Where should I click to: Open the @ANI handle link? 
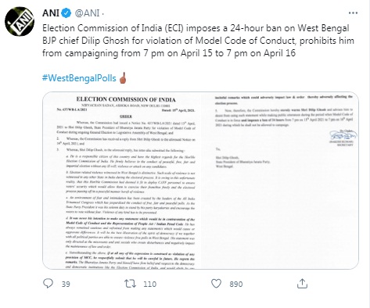point(87,13)
